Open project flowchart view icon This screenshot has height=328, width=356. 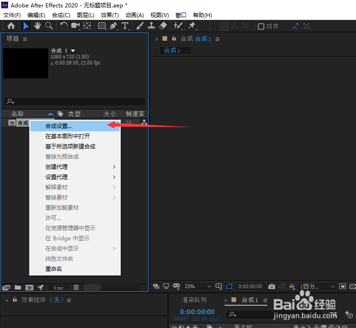point(144,122)
